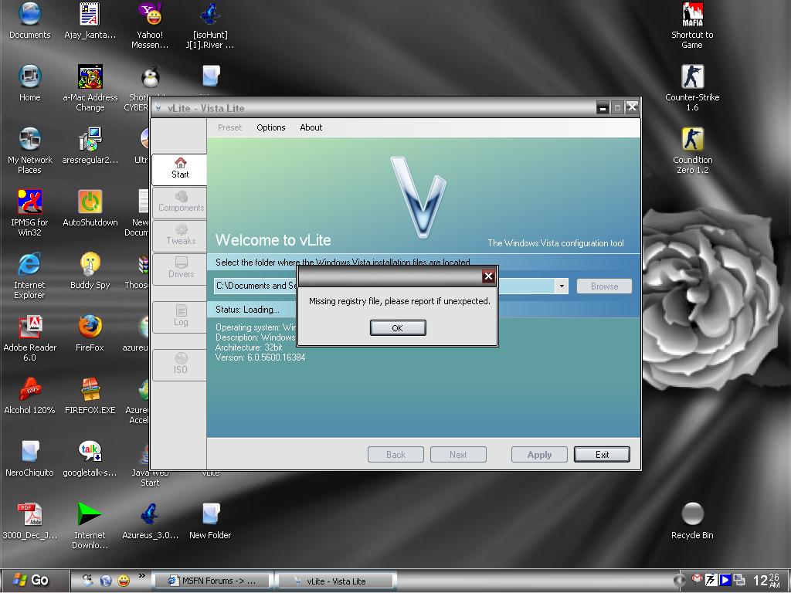Image resolution: width=791 pixels, height=593 pixels.
Task: Select the Mafia Shortcut to Game icon
Action: 692,26
